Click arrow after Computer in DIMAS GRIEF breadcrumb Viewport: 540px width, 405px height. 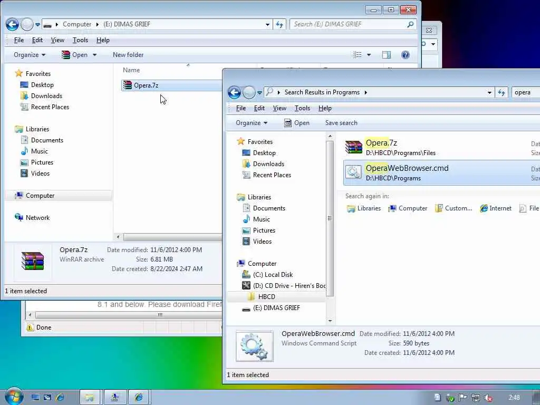tap(97, 24)
